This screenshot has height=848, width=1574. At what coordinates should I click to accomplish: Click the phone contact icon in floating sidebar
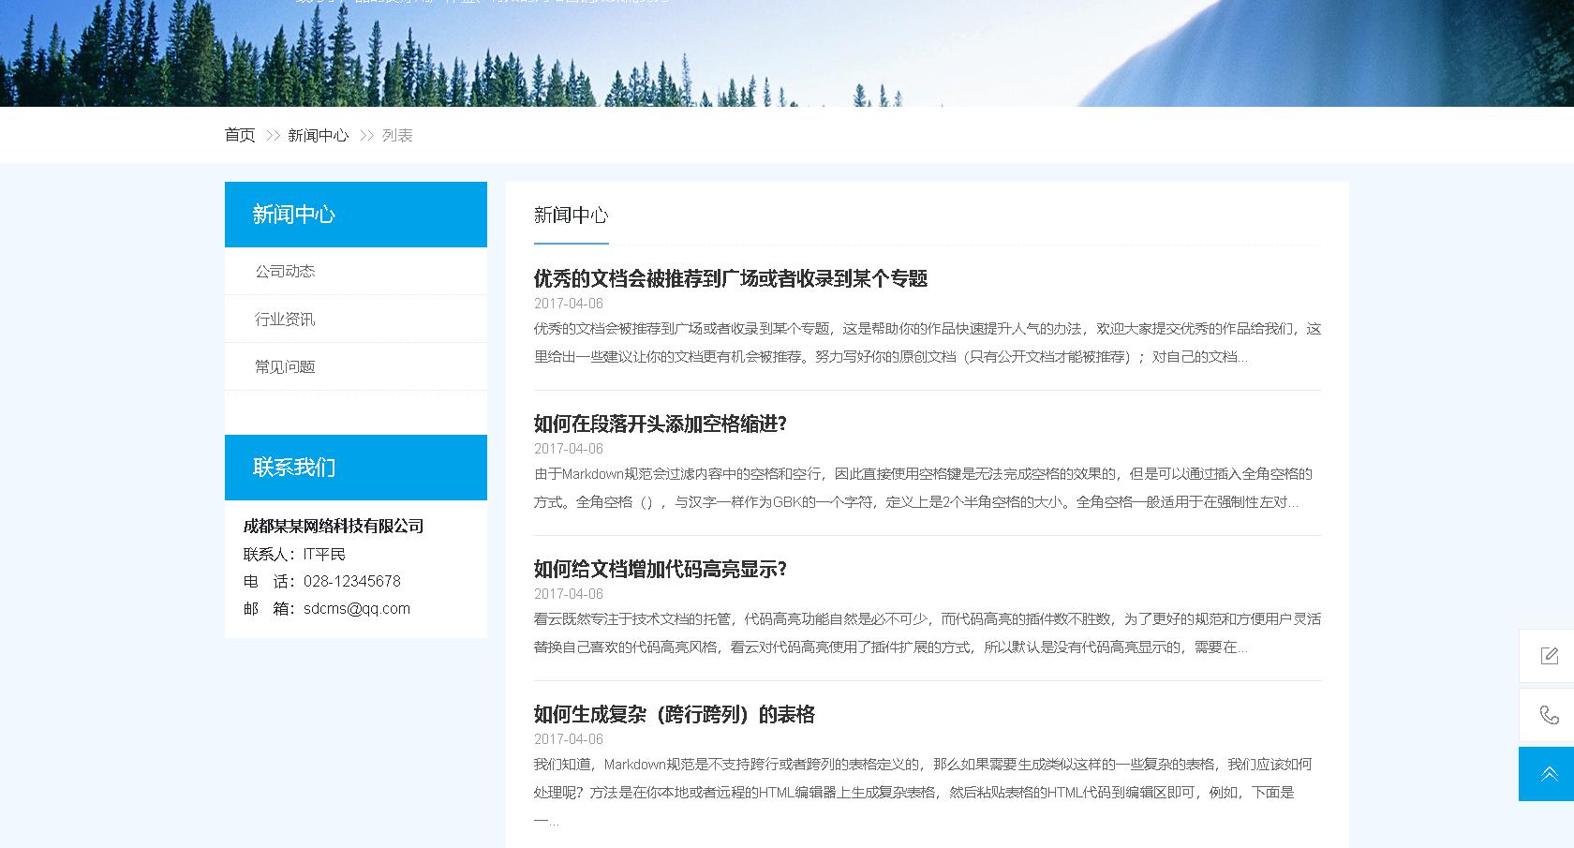point(1547,716)
